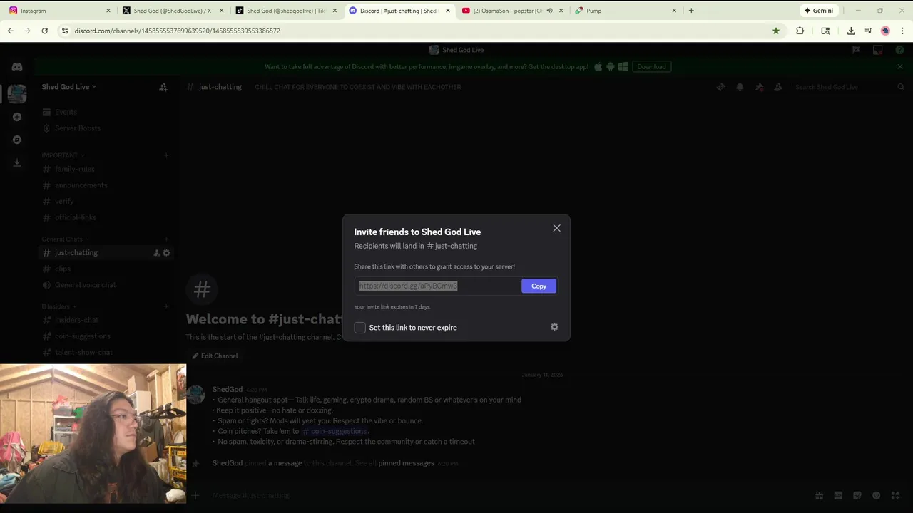This screenshot has width=913, height=513.
Task: Open the Chrome profile avatar
Action: coord(885,31)
